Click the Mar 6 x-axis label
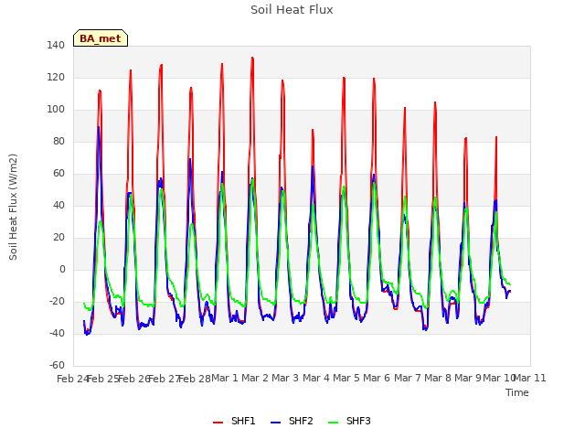Image resolution: width=585 pixels, height=439 pixels. coord(377,378)
